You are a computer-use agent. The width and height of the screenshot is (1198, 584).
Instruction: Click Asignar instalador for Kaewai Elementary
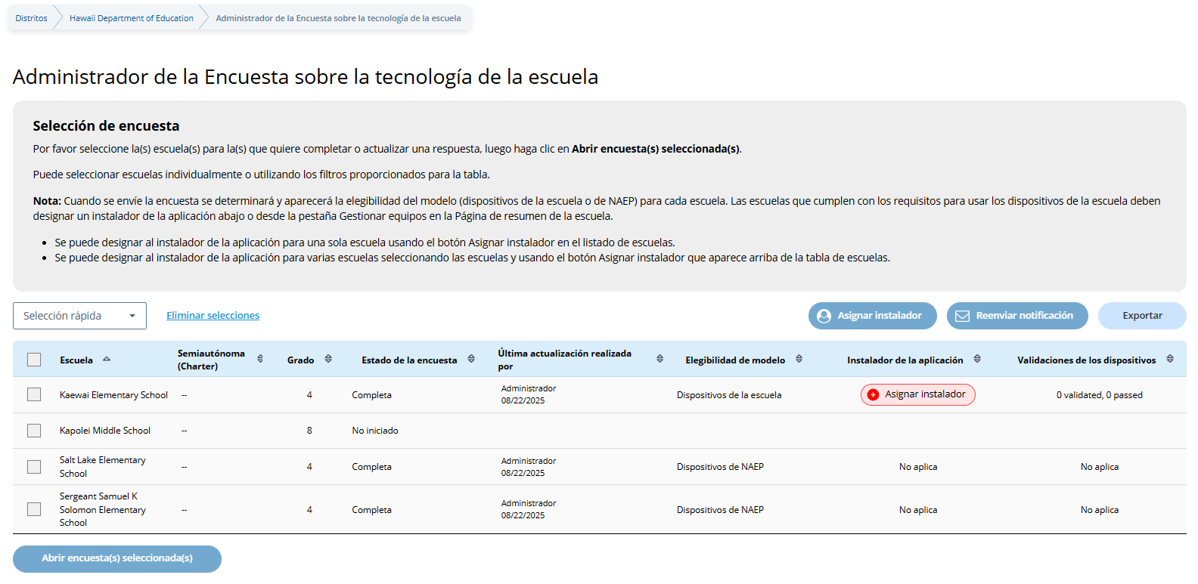(x=917, y=394)
